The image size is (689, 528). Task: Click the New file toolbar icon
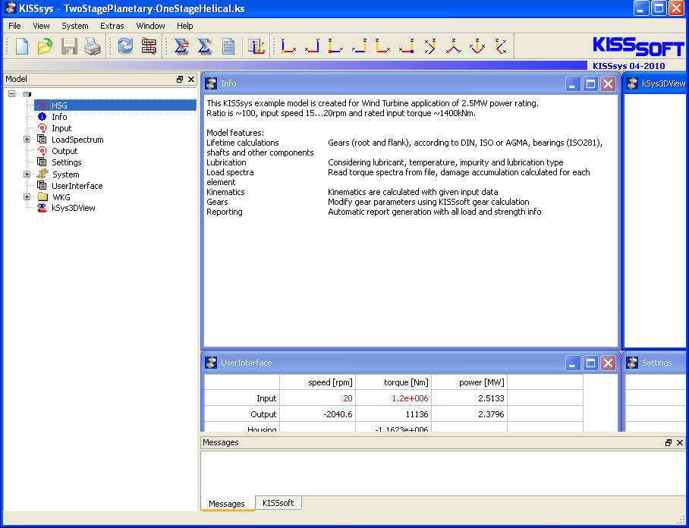tap(22, 46)
